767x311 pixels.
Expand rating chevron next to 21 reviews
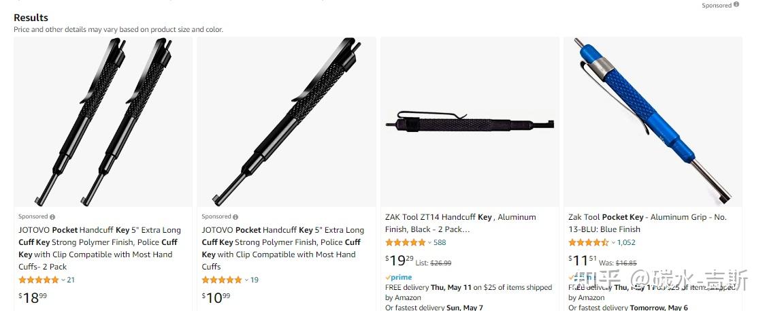[x=63, y=280]
